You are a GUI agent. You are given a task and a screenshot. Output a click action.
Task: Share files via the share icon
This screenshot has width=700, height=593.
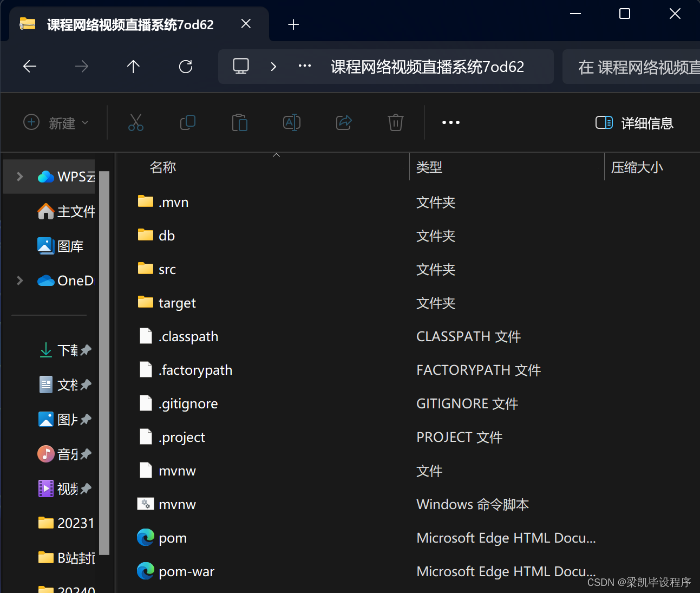tap(344, 122)
